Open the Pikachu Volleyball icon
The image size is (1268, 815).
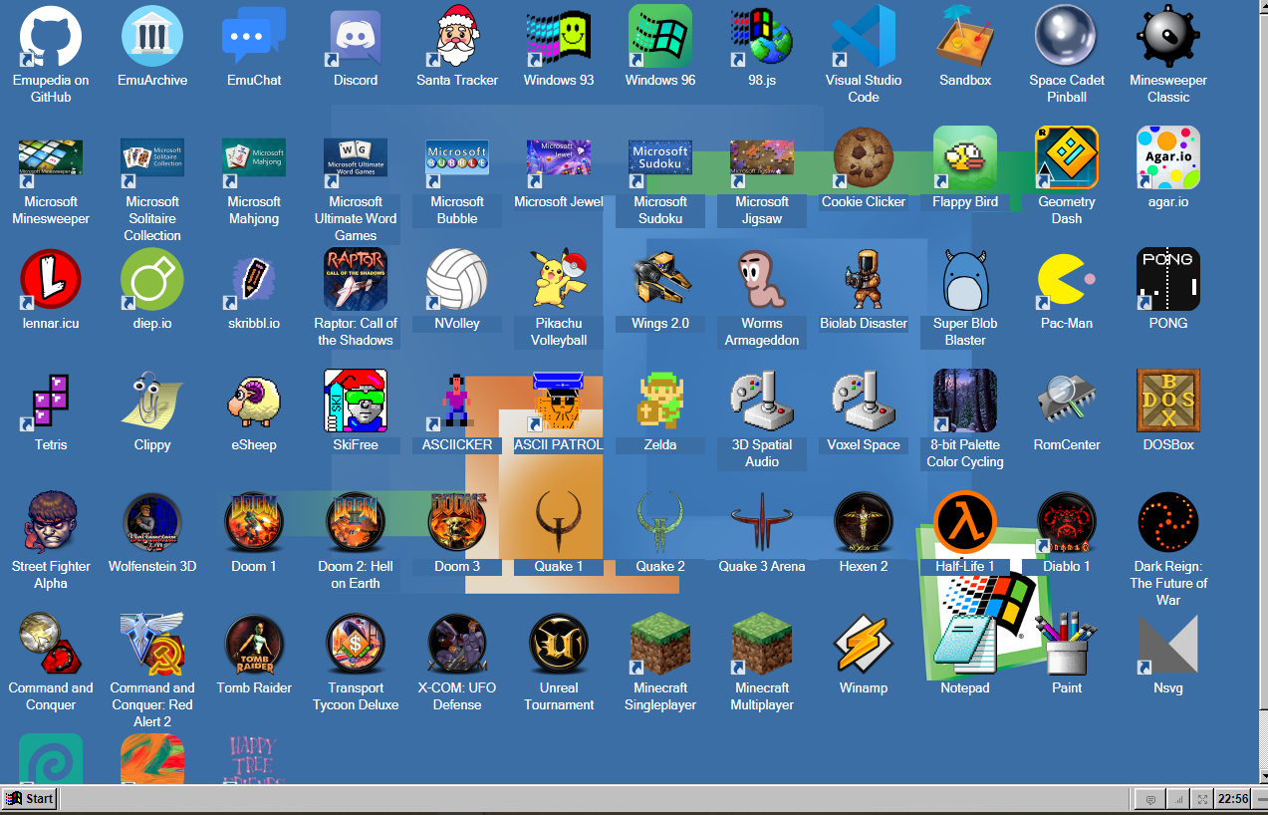click(559, 279)
